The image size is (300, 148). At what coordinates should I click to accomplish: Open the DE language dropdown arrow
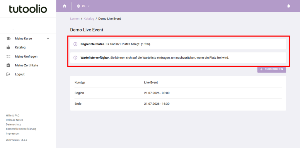click(88, 6)
